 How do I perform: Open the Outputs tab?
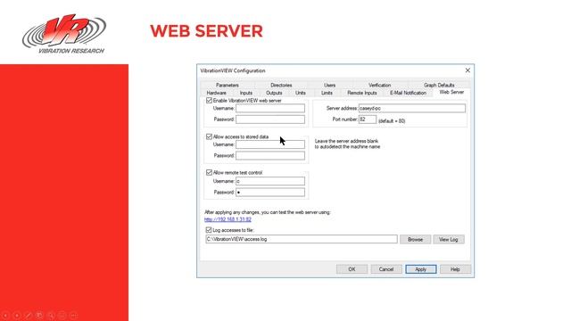coord(274,93)
